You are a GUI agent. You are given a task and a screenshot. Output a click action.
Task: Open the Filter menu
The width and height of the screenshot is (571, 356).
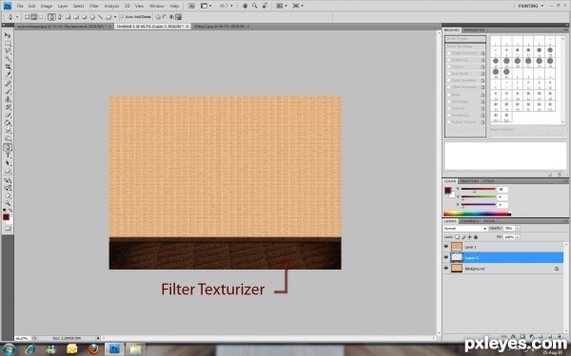pyautogui.click(x=94, y=7)
